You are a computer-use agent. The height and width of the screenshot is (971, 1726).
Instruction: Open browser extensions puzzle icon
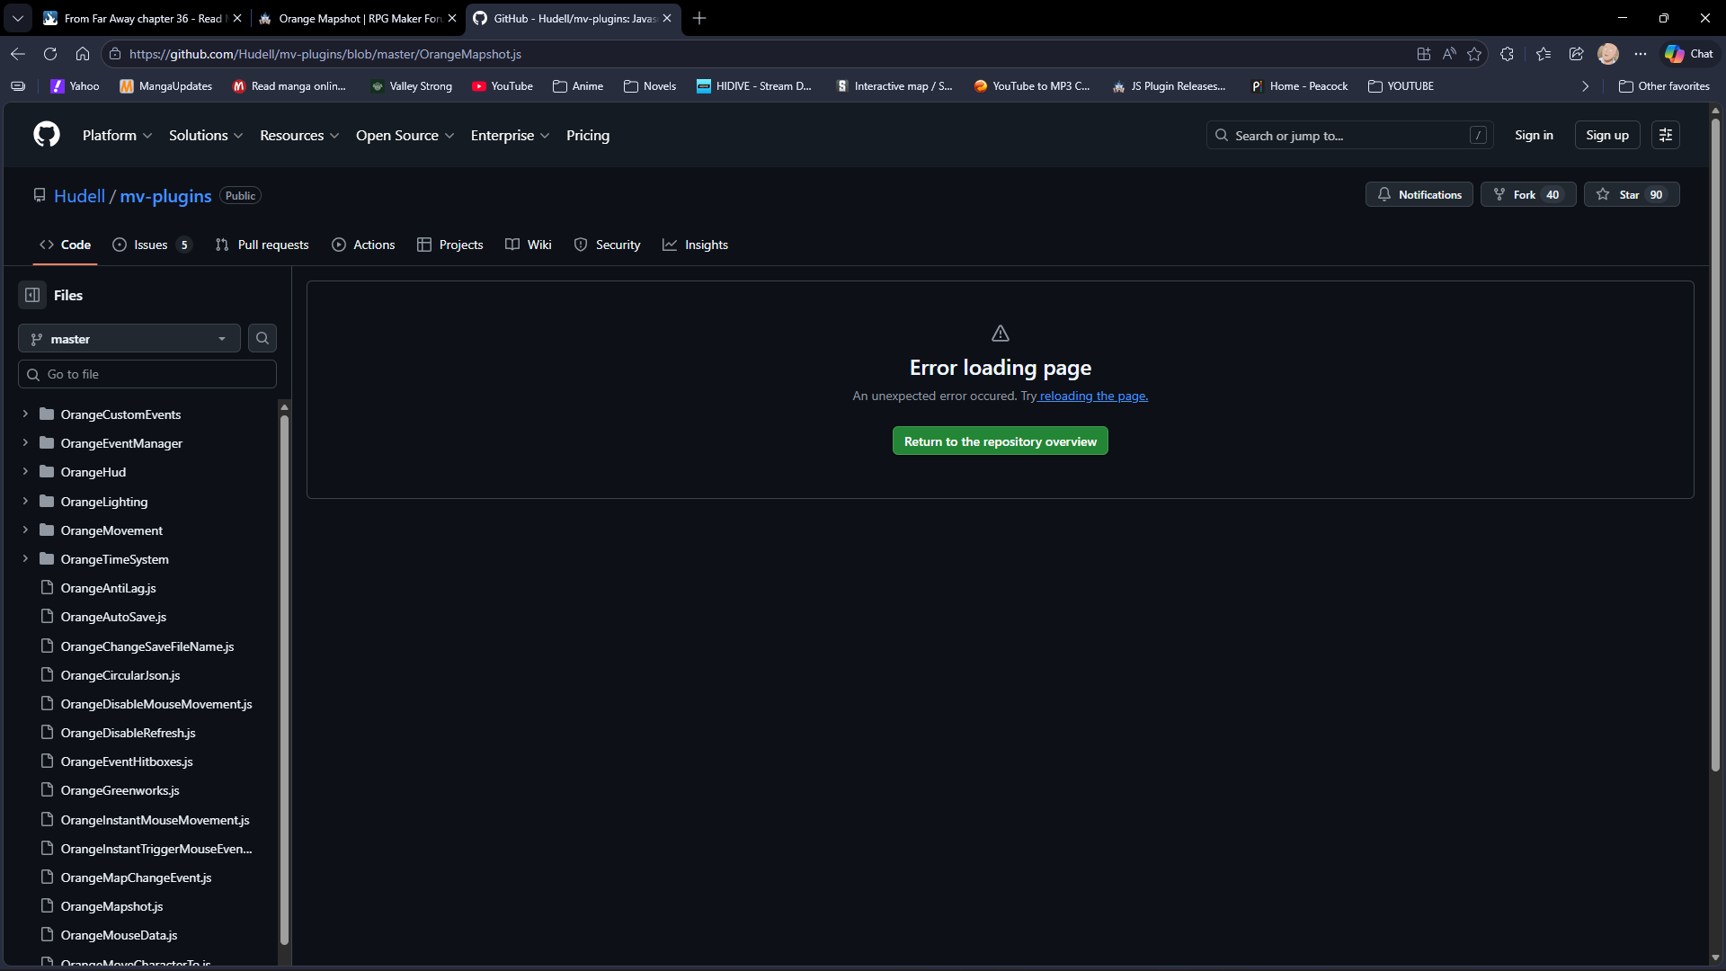coord(1508,54)
